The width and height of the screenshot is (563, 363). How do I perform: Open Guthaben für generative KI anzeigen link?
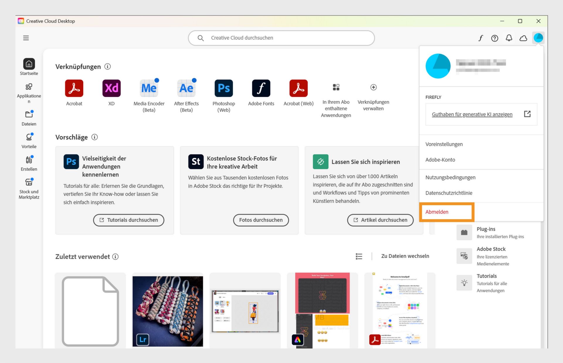[x=472, y=114]
